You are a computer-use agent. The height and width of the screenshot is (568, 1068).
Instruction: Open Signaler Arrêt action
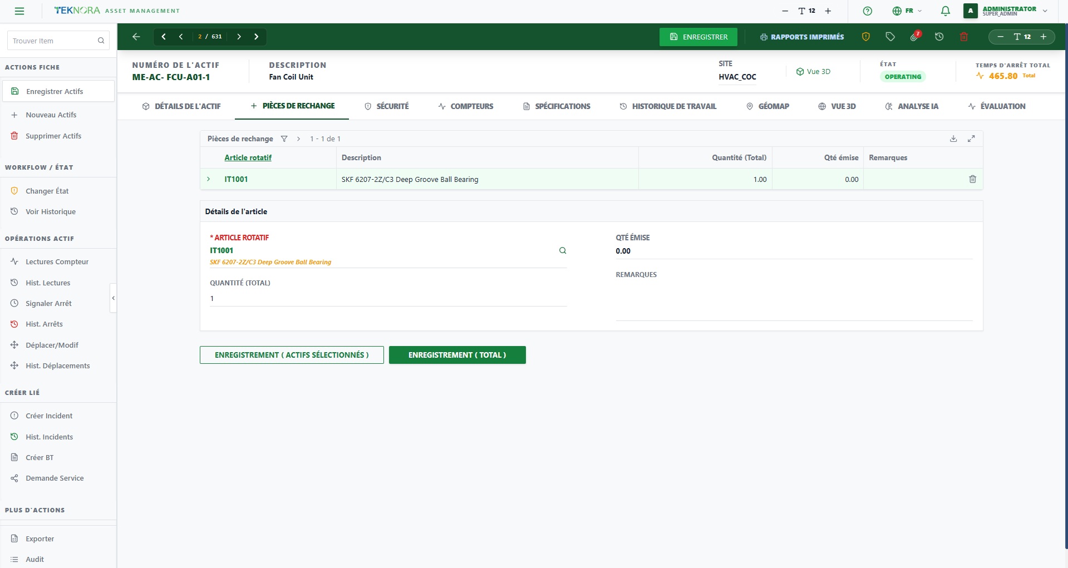pos(49,303)
